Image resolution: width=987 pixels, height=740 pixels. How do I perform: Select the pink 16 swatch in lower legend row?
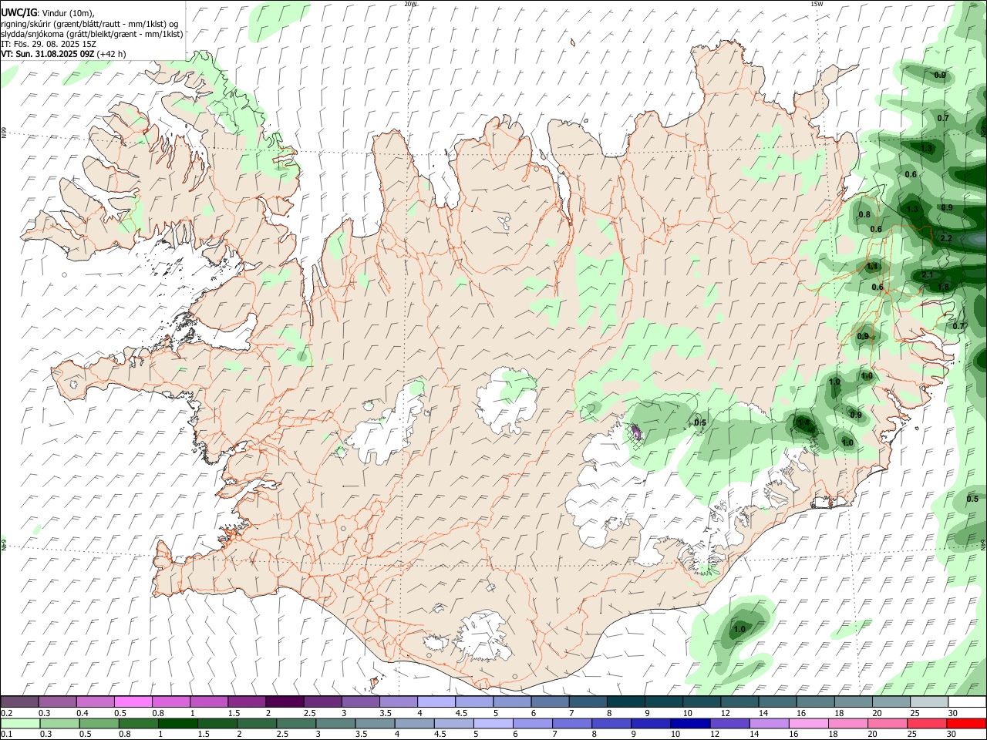click(x=809, y=723)
